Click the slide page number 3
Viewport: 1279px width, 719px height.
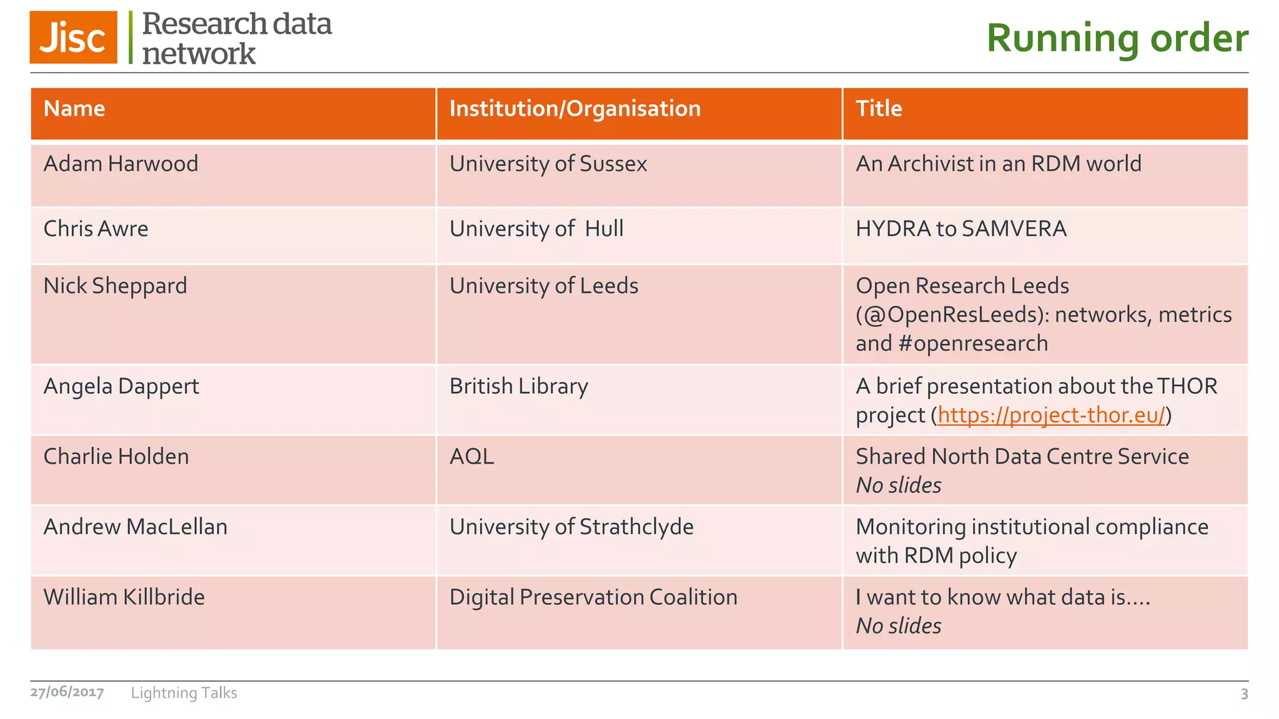[1244, 694]
